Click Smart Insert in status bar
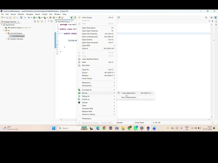 pyautogui.click(x=139, y=123)
